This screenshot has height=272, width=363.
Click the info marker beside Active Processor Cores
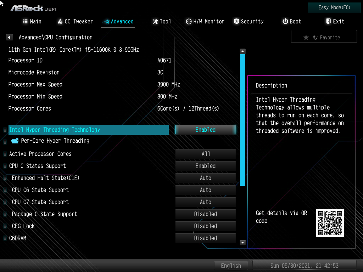5,154
